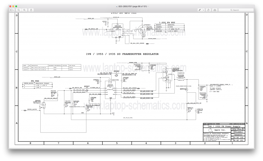Image resolution: width=263 pixels, height=161 pixels.
Task: Select the highlight pen tool
Action: pyautogui.click(x=200, y=10)
